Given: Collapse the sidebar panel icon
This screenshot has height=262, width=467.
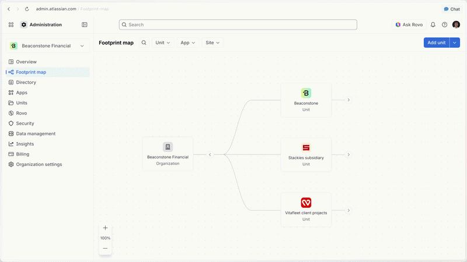Looking at the screenshot, I should click(84, 24).
